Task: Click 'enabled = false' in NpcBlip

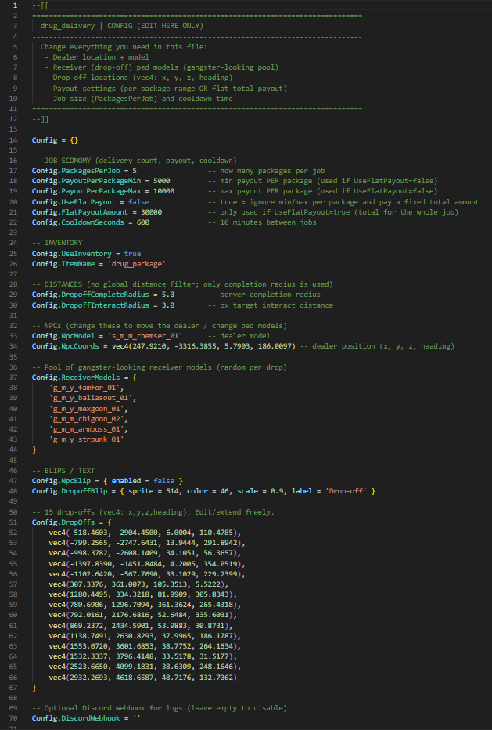Action: click(x=143, y=481)
